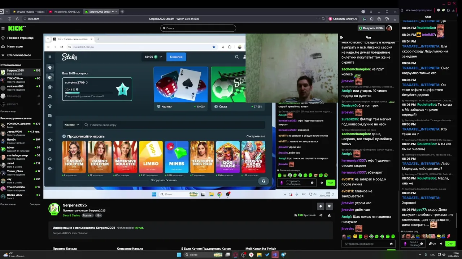Open popout chat points infinity icon
The width and height of the screenshot is (462, 259).
coord(434,244)
